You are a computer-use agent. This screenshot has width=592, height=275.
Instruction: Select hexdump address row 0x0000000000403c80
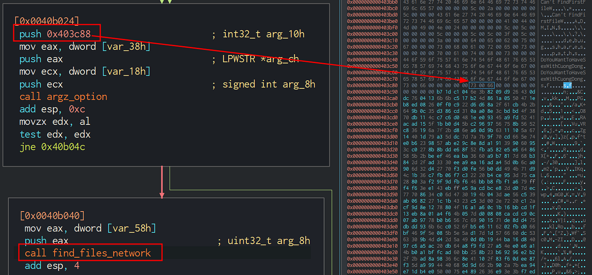372,86
